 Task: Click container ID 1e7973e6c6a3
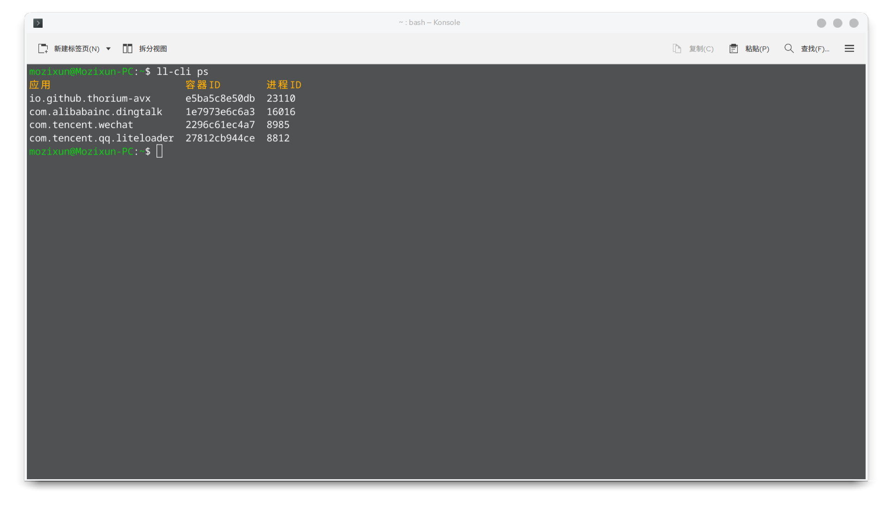[220, 112]
